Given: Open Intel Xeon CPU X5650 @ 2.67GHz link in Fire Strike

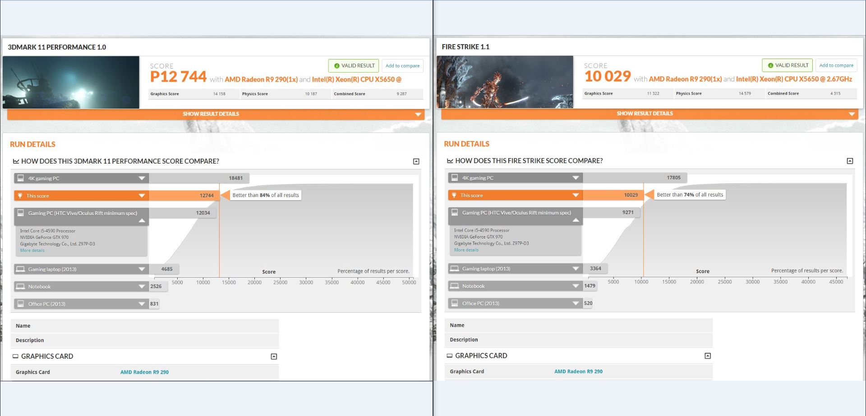Looking at the screenshot, I should (794, 79).
